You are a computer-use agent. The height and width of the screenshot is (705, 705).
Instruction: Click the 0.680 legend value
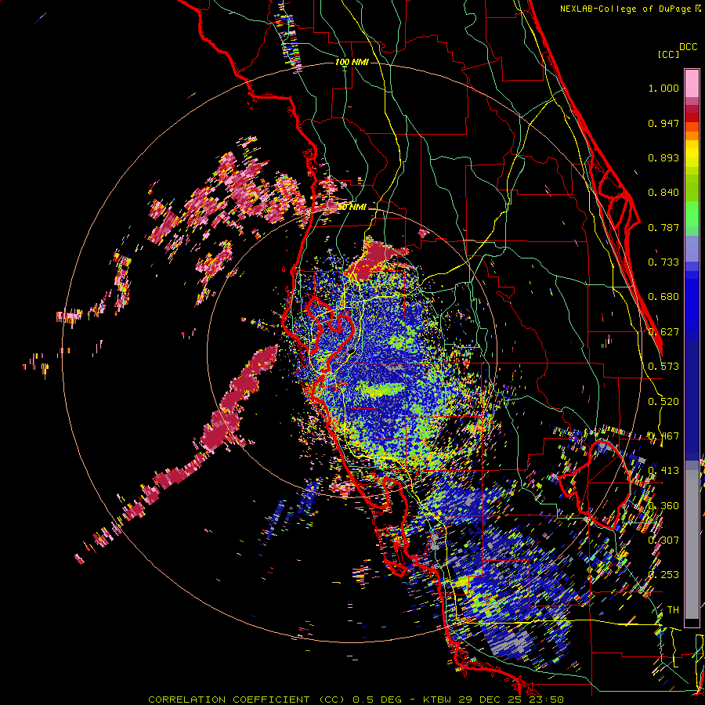click(x=663, y=297)
